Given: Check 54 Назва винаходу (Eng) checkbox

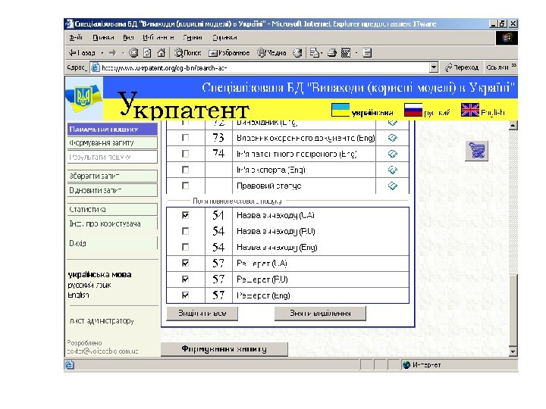Looking at the screenshot, I should point(185,247).
